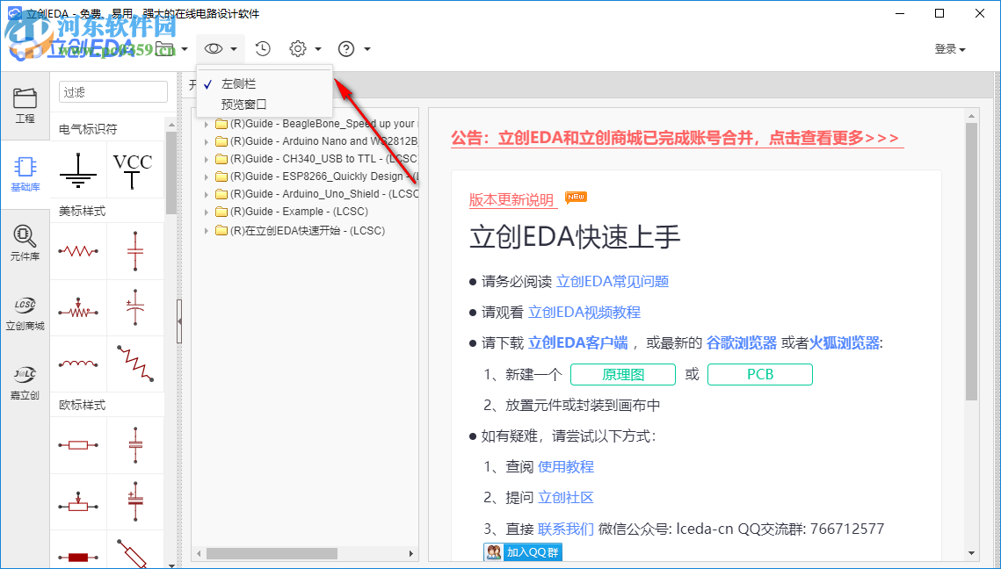This screenshot has height=569, width=1001.
Task: Expand the Guide - CH340_USB to TTL folder
Action: tap(207, 159)
